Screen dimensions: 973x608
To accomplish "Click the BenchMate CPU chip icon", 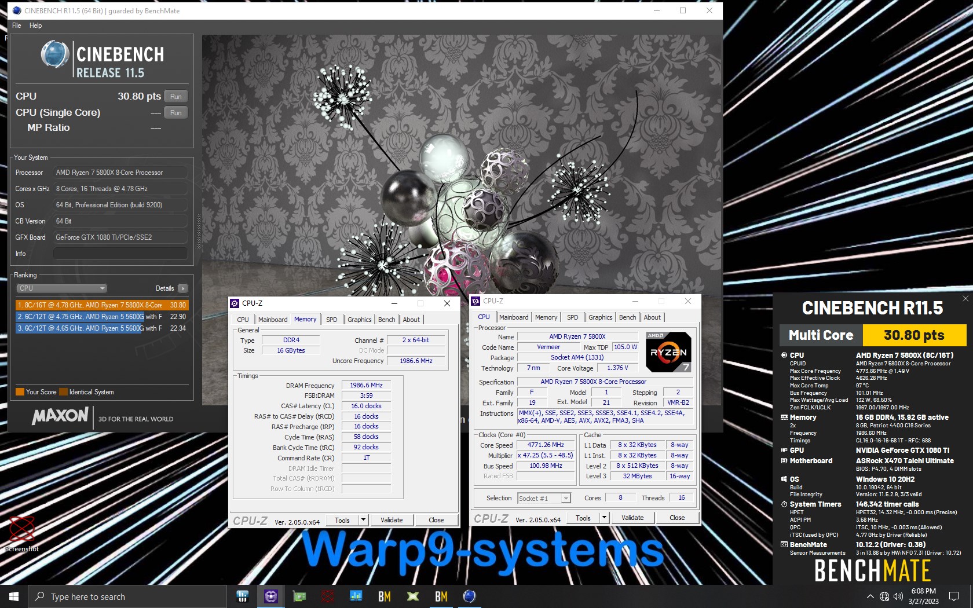I will [x=784, y=356].
